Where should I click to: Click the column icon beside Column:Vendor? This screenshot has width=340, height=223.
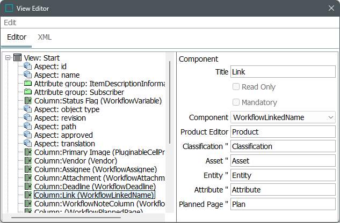[x=28, y=161]
